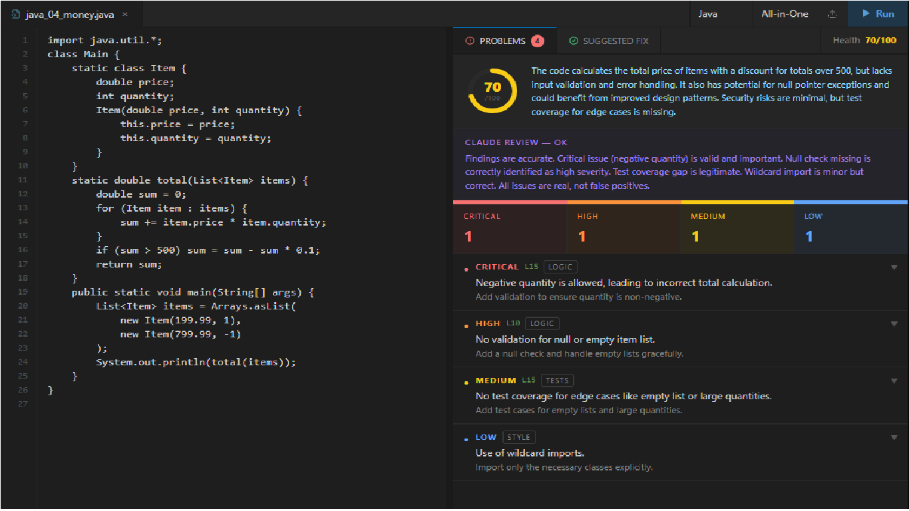Place cursor on 'import java.util.*;' line
The height and width of the screenshot is (511, 909).
tap(104, 41)
